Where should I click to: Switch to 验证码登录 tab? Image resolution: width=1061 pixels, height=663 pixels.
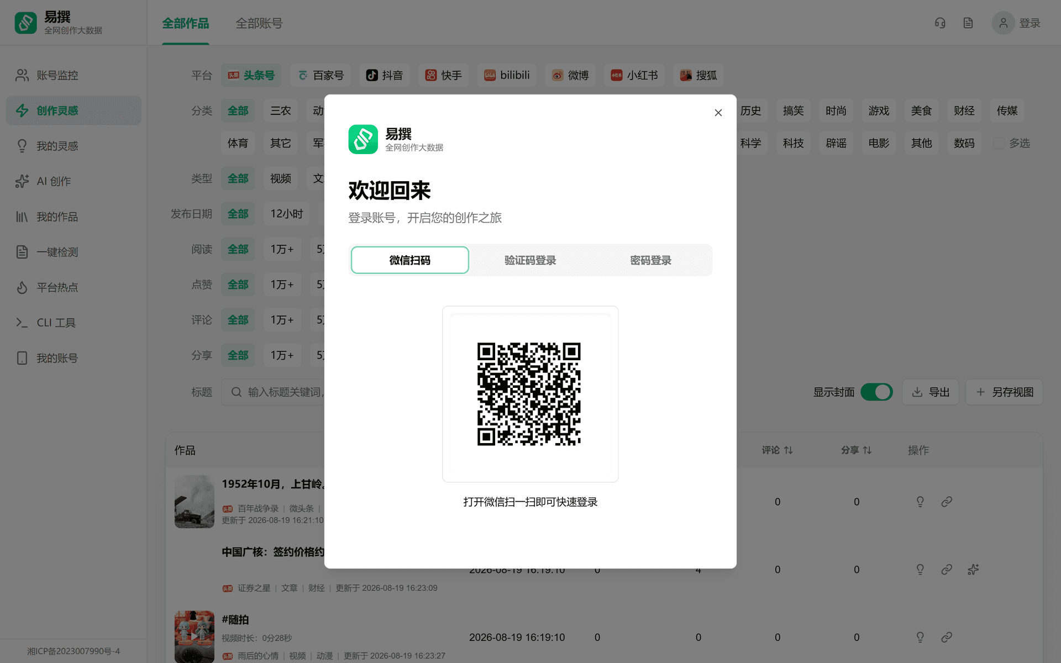click(x=530, y=260)
